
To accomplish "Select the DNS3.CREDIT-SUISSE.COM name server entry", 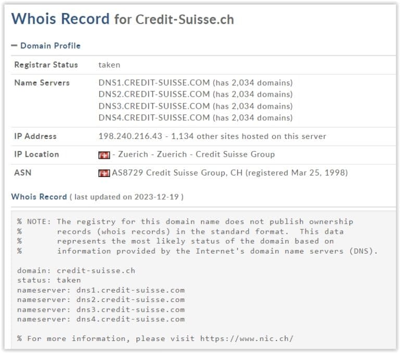I will coord(154,106).
